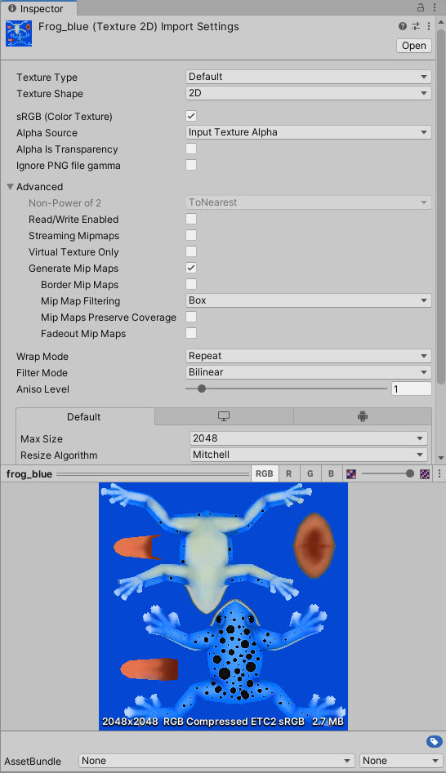The image size is (446, 773).
Task: Select the standalone monitor platform tab
Action: pyautogui.click(x=224, y=416)
